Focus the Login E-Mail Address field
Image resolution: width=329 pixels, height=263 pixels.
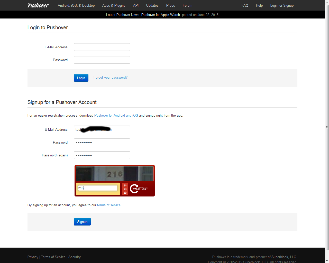click(102, 47)
